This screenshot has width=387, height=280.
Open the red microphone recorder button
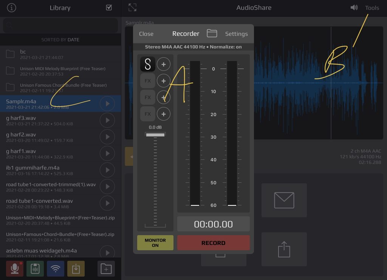(x=15, y=268)
